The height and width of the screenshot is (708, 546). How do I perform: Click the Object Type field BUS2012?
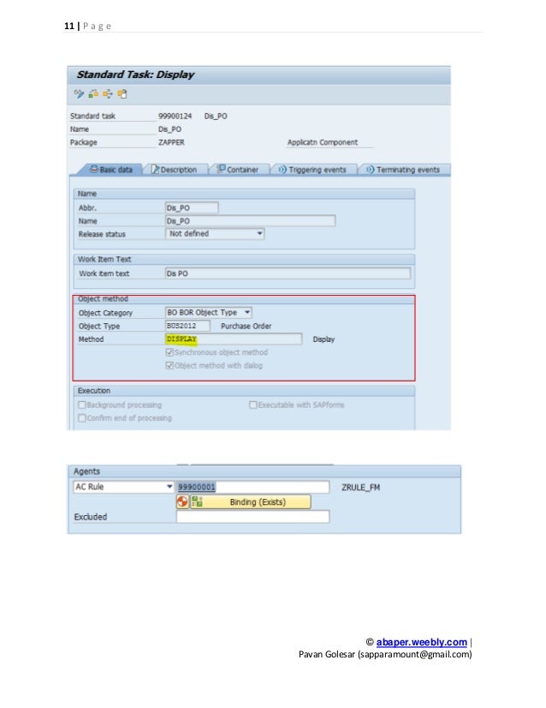[x=187, y=326]
